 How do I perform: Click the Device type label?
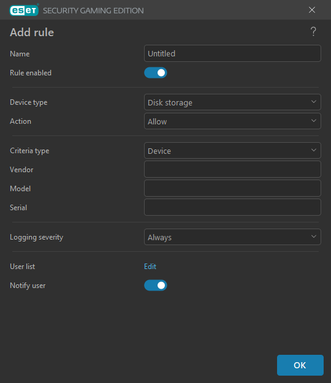29,102
